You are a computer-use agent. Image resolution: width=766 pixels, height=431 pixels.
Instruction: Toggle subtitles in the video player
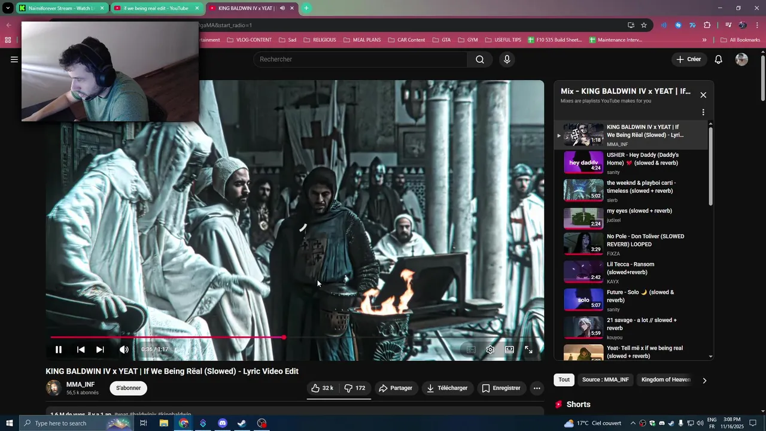point(471,350)
